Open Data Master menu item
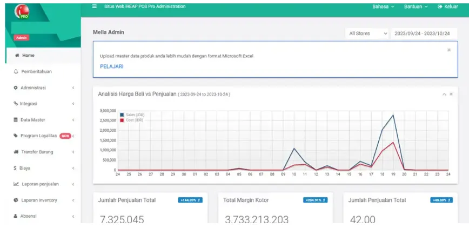The image size is (469, 235). coord(44,119)
